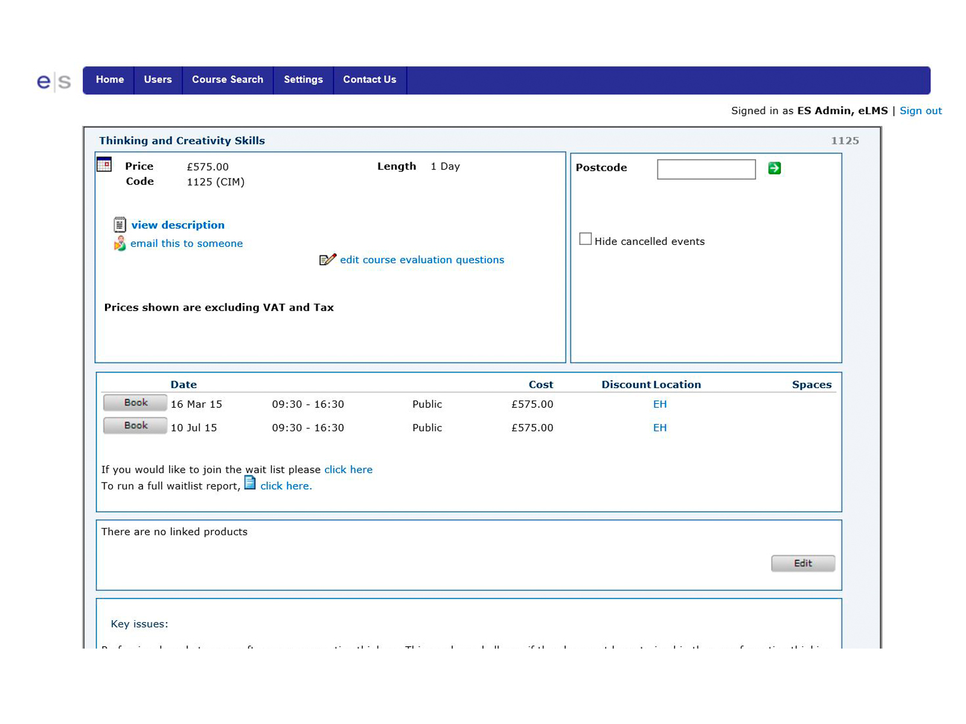Click the Discount column header
Viewport: 966px width, 724px height.
(x=626, y=384)
